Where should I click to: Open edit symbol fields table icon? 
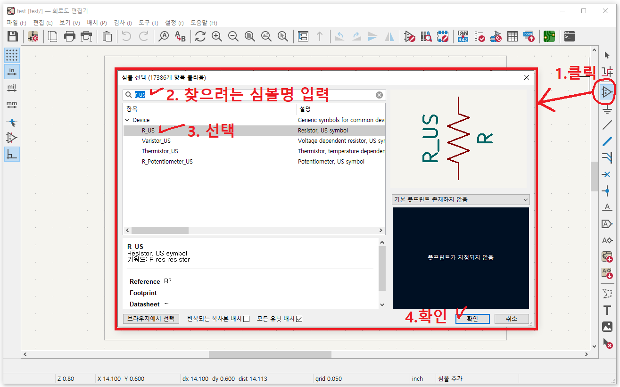click(513, 36)
